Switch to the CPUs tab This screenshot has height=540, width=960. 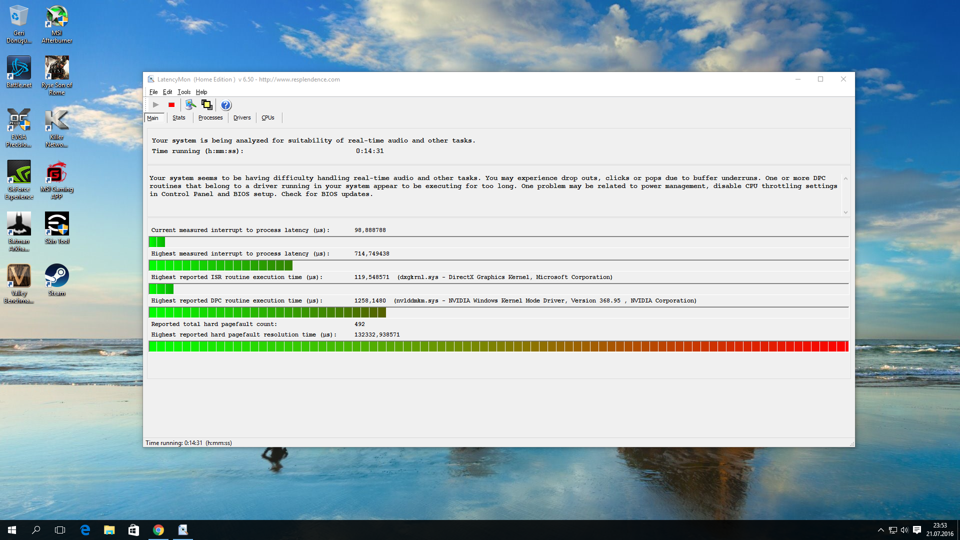click(268, 118)
